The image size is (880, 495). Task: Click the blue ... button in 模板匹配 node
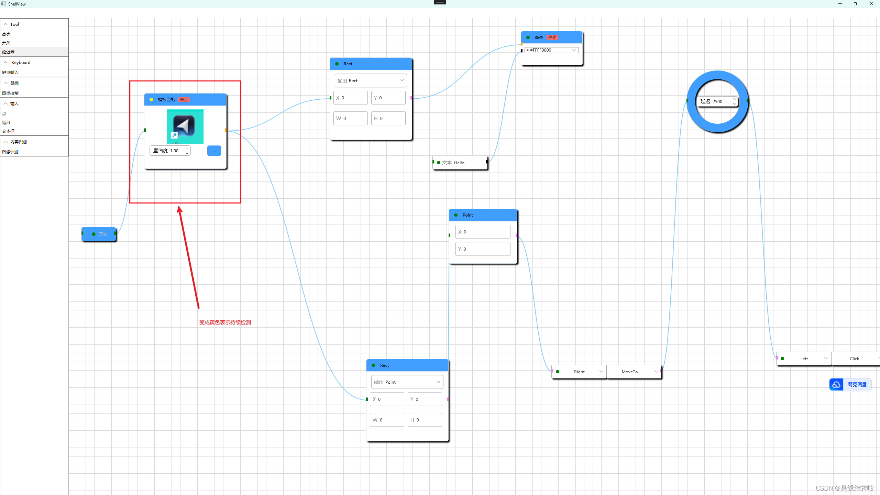tap(214, 151)
